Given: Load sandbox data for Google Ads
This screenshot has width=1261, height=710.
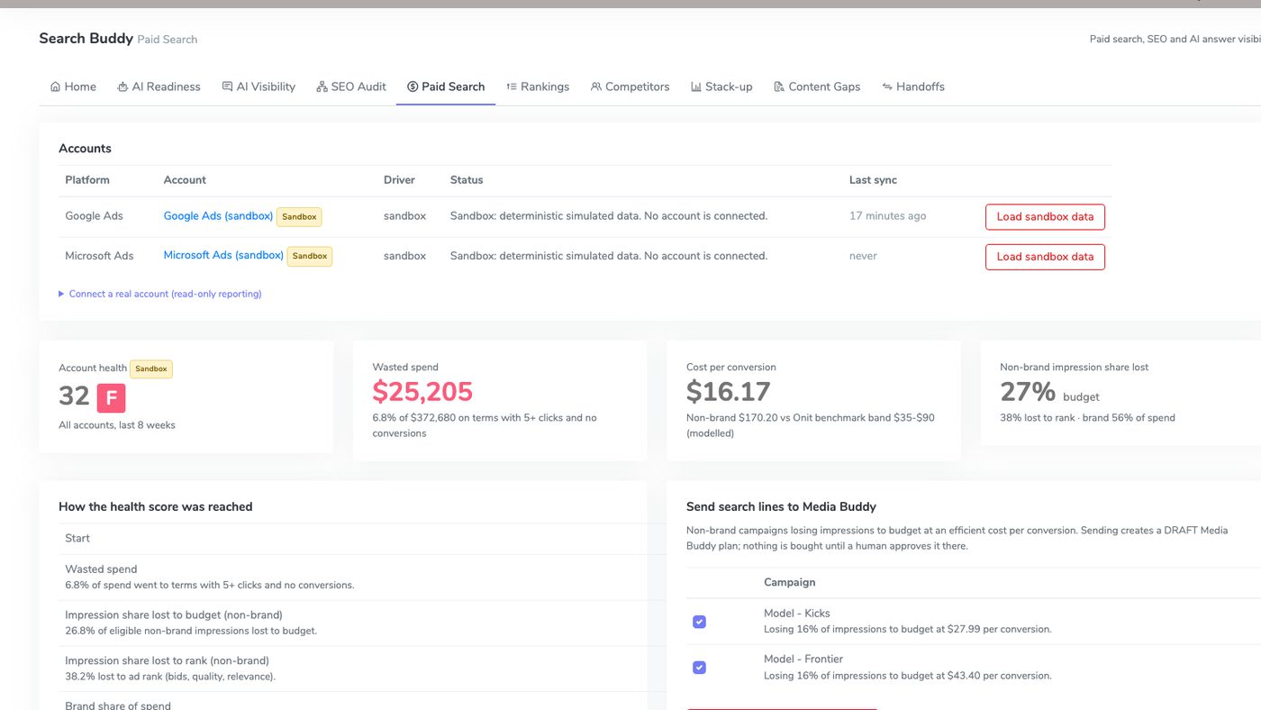Looking at the screenshot, I should (x=1045, y=216).
